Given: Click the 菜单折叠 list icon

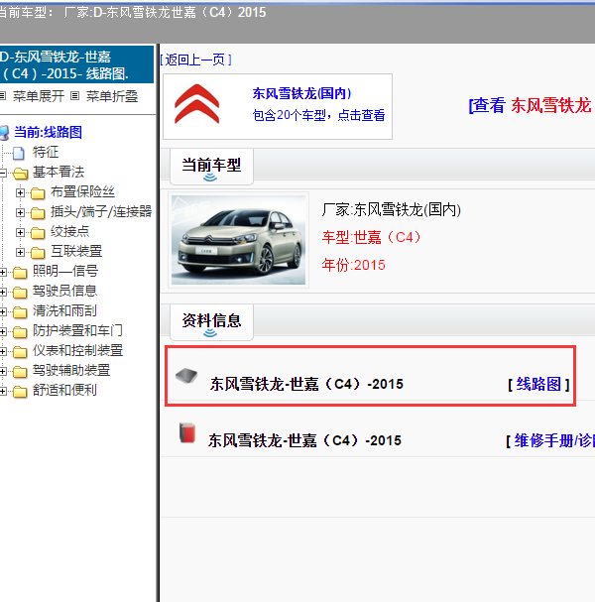Looking at the screenshot, I should click(x=75, y=96).
